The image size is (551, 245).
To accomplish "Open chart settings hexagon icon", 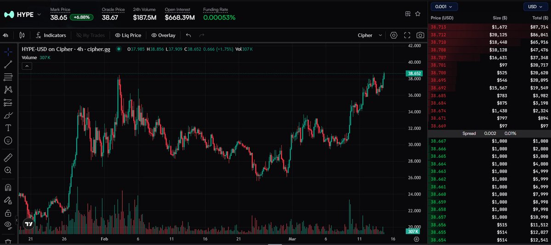I will coord(393,35).
